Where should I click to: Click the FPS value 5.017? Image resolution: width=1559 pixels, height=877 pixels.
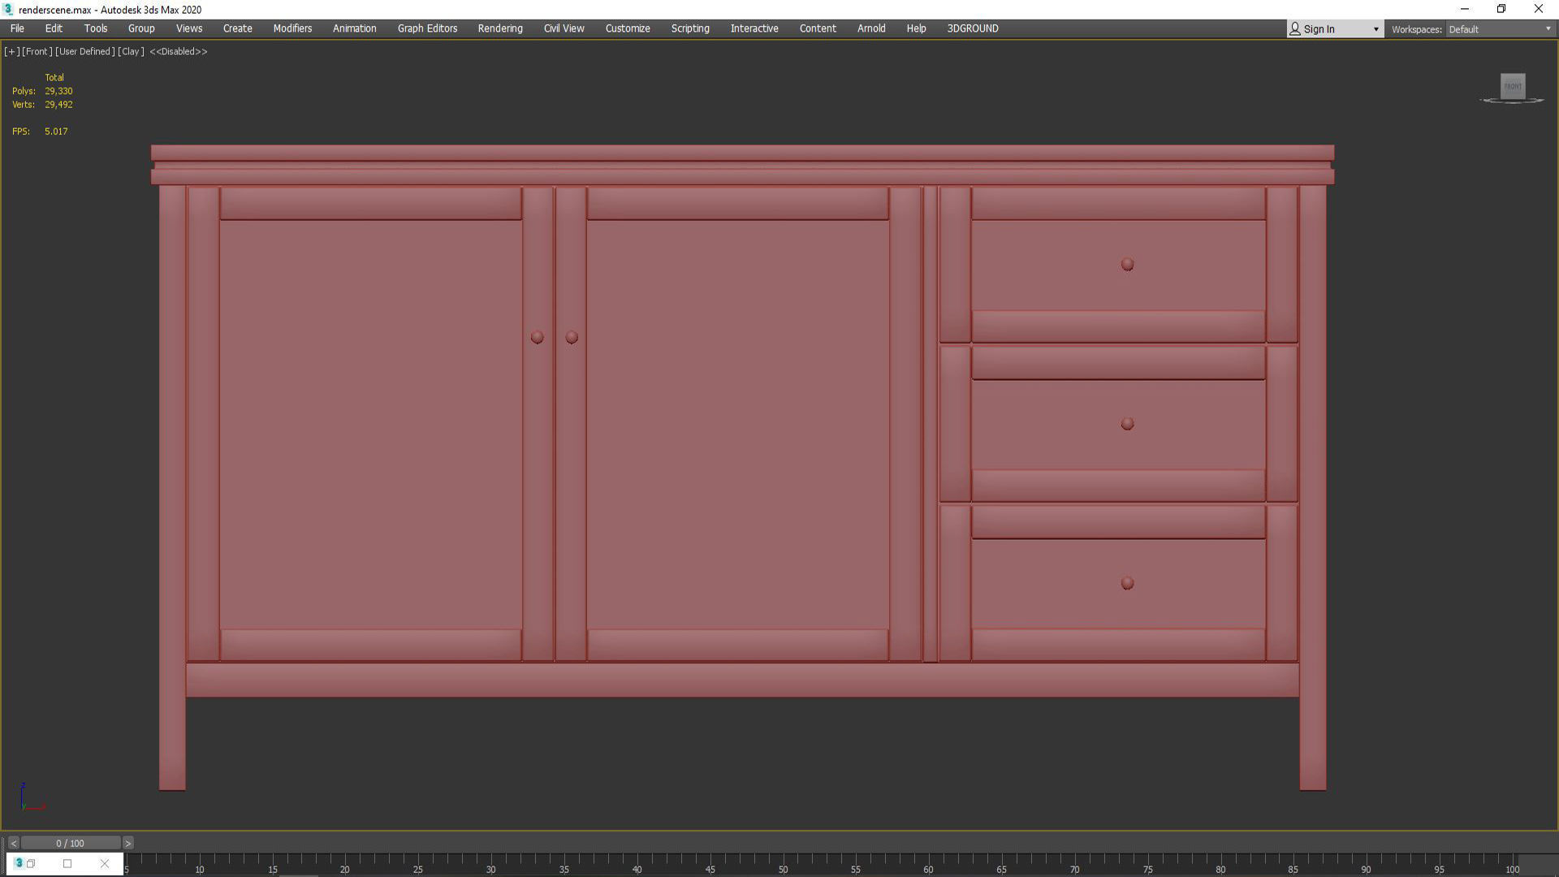pyautogui.click(x=56, y=132)
